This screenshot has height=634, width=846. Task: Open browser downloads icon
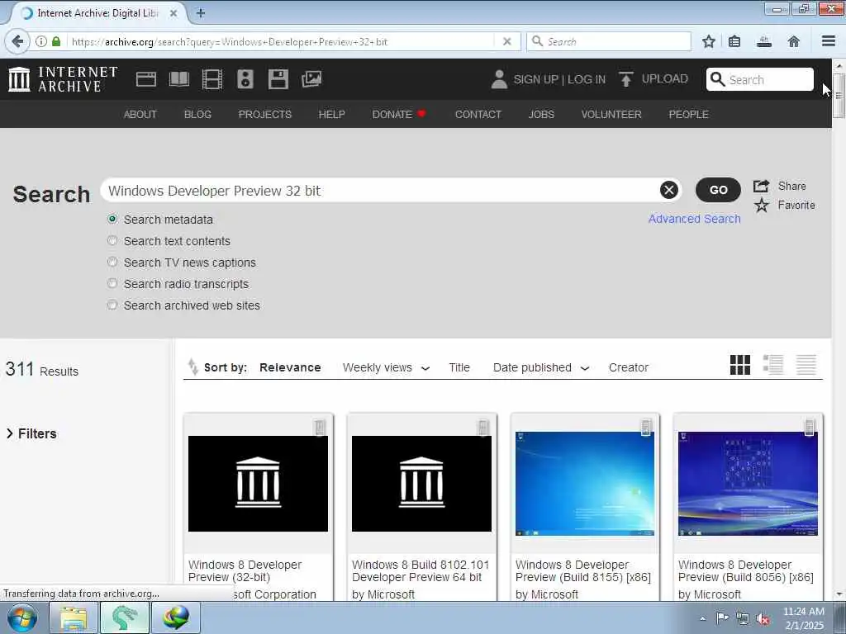point(764,41)
